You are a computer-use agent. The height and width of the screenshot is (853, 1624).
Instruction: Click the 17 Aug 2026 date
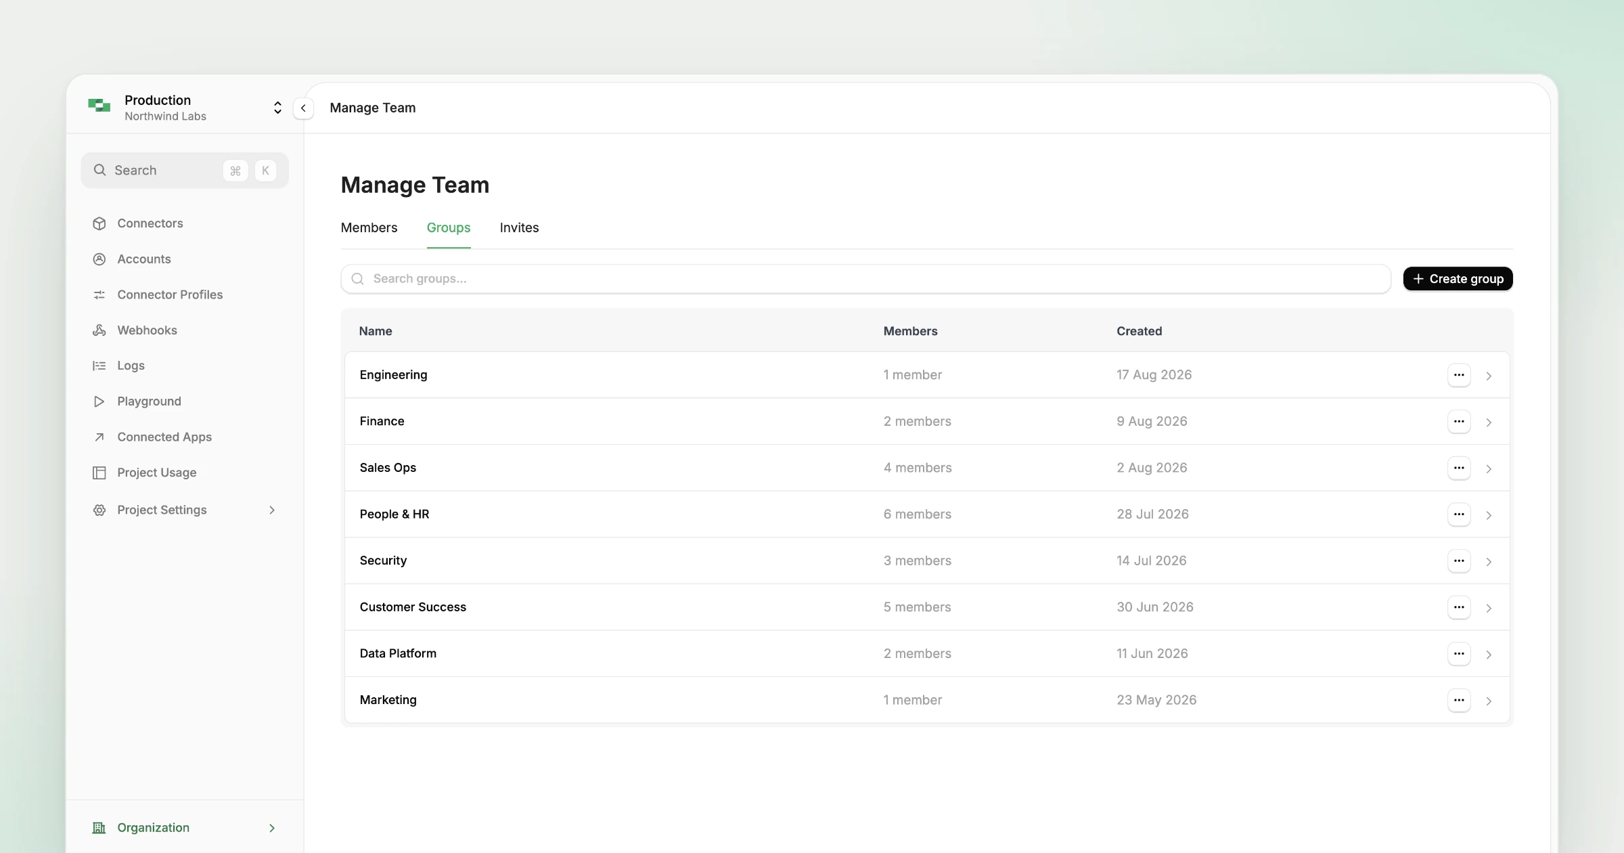click(1154, 375)
